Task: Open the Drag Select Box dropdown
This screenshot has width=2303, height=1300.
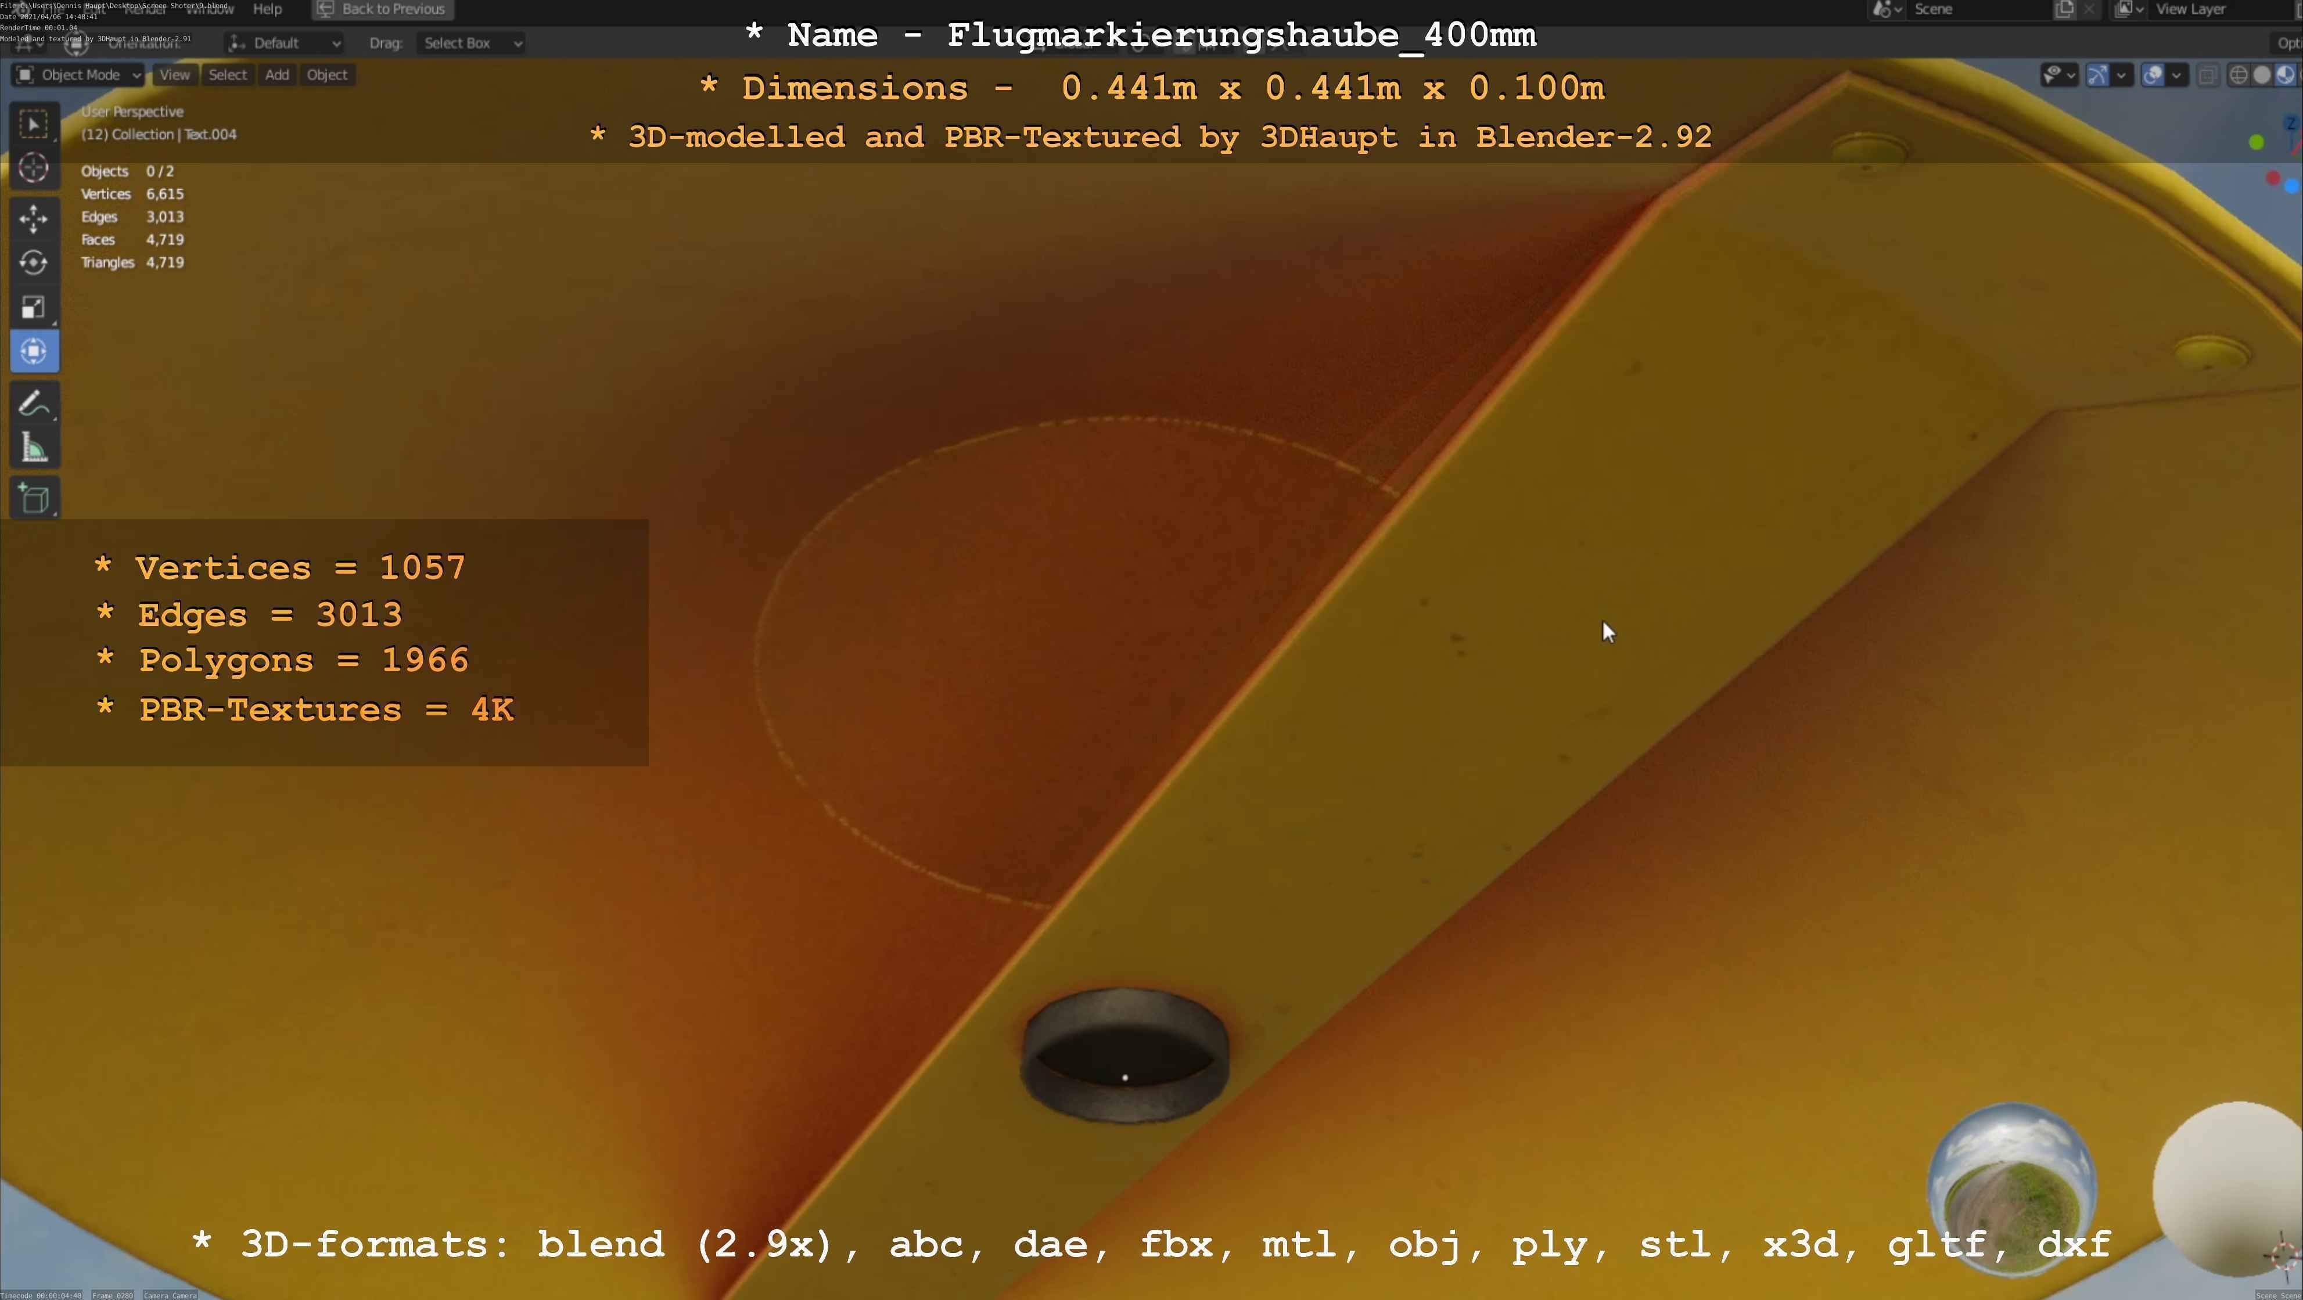Action: (x=471, y=43)
